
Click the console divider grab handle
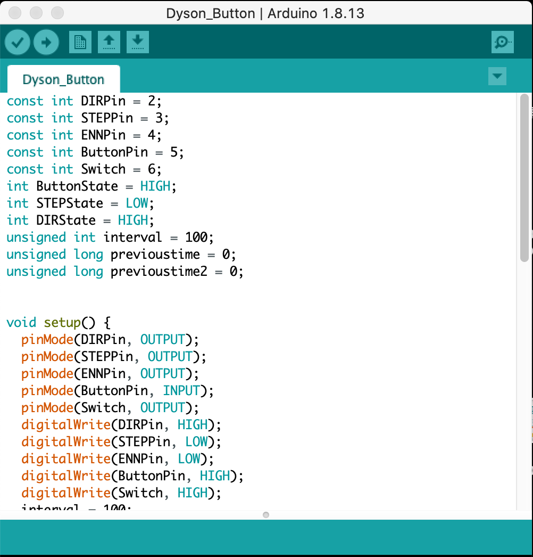266,515
